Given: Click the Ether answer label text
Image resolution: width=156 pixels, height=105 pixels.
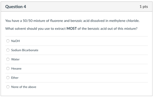Looking at the screenshot, I should [x=15, y=77].
